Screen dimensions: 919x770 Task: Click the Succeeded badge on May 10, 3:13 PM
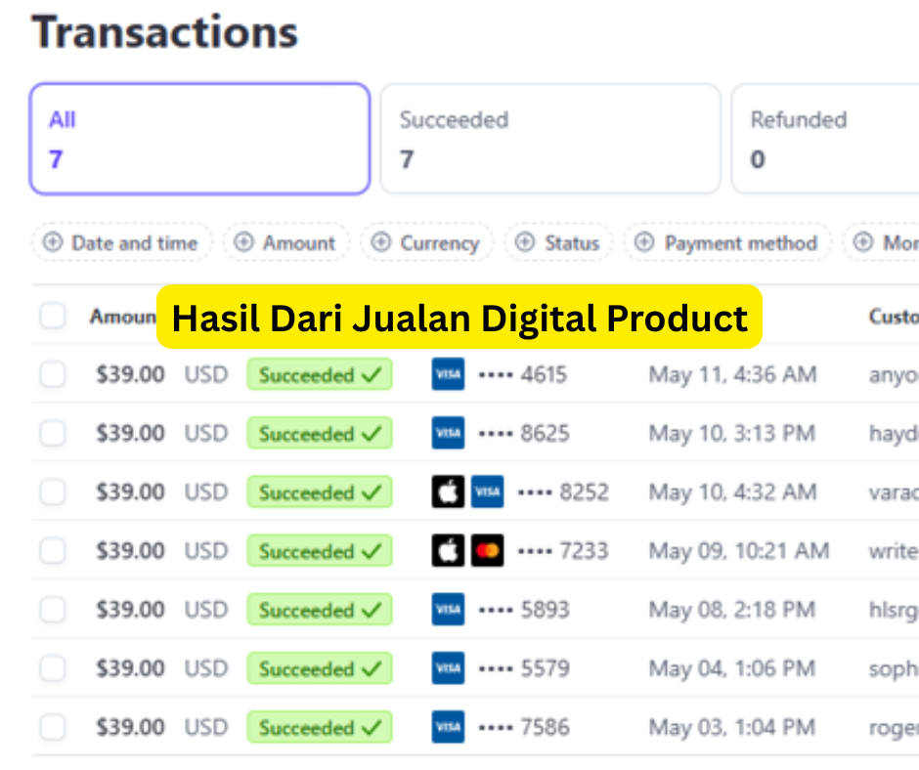(319, 434)
